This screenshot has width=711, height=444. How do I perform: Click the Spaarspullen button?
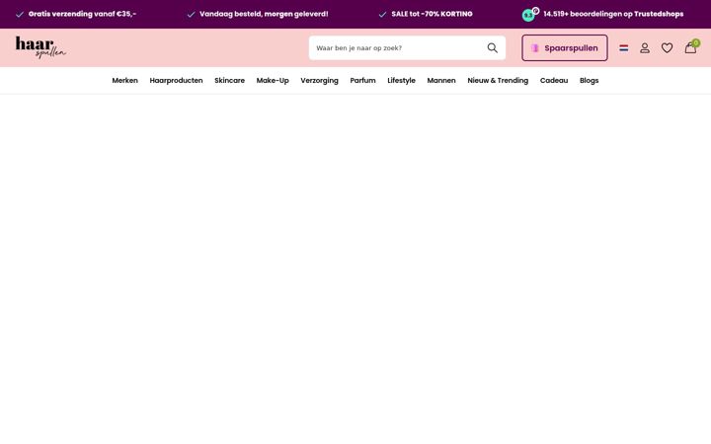click(565, 48)
